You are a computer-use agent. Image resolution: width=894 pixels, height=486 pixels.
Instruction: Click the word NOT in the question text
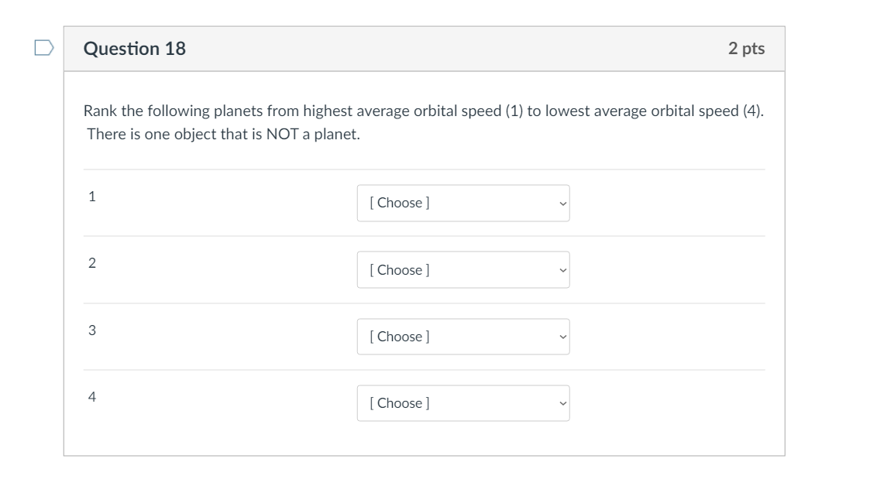(x=283, y=135)
